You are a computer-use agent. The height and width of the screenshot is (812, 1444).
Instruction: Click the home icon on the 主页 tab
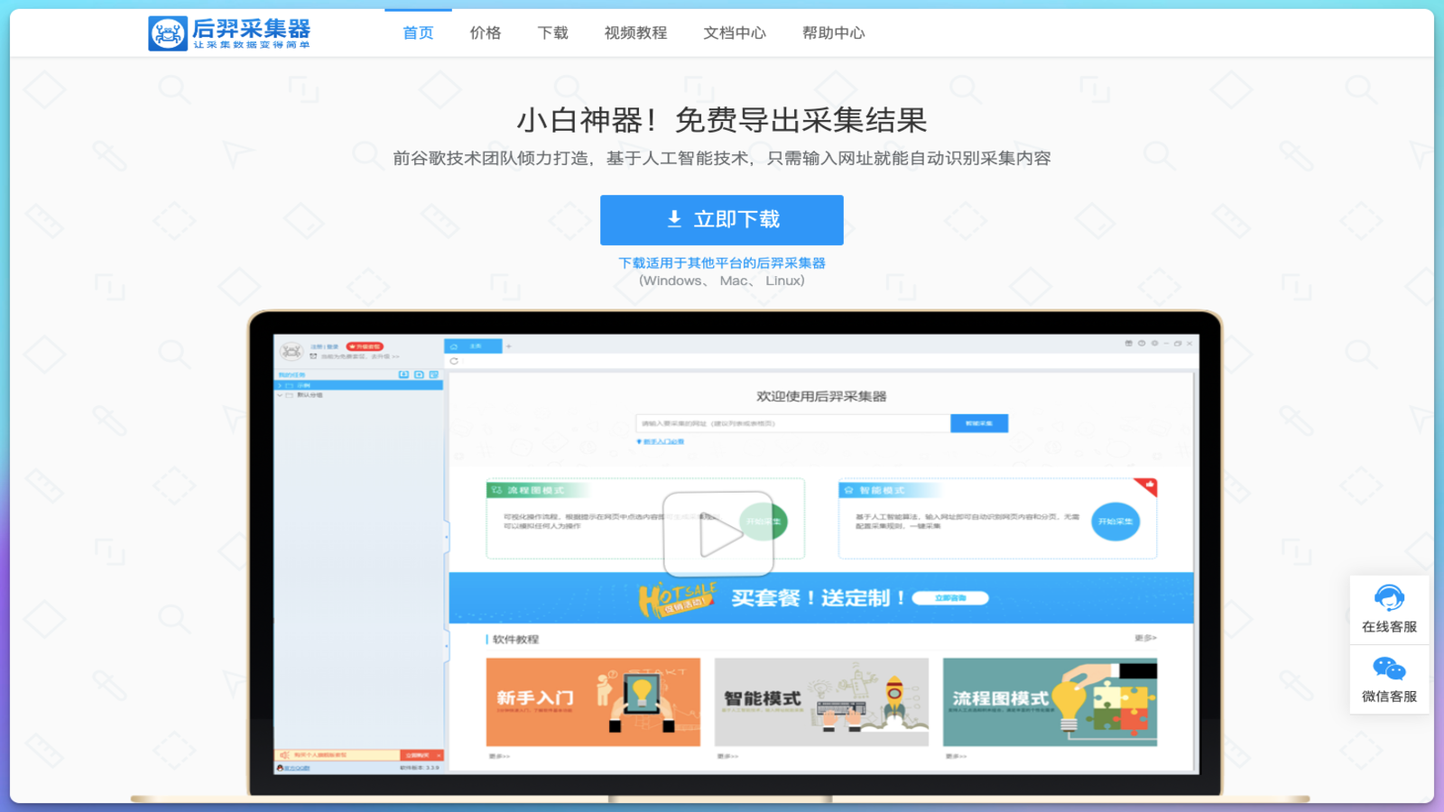click(454, 346)
